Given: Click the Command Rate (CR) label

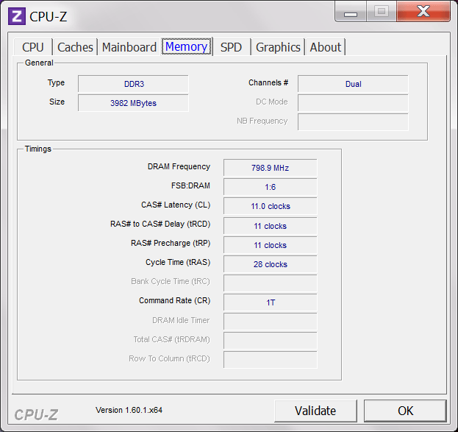Looking at the screenshot, I should point(174,301).
